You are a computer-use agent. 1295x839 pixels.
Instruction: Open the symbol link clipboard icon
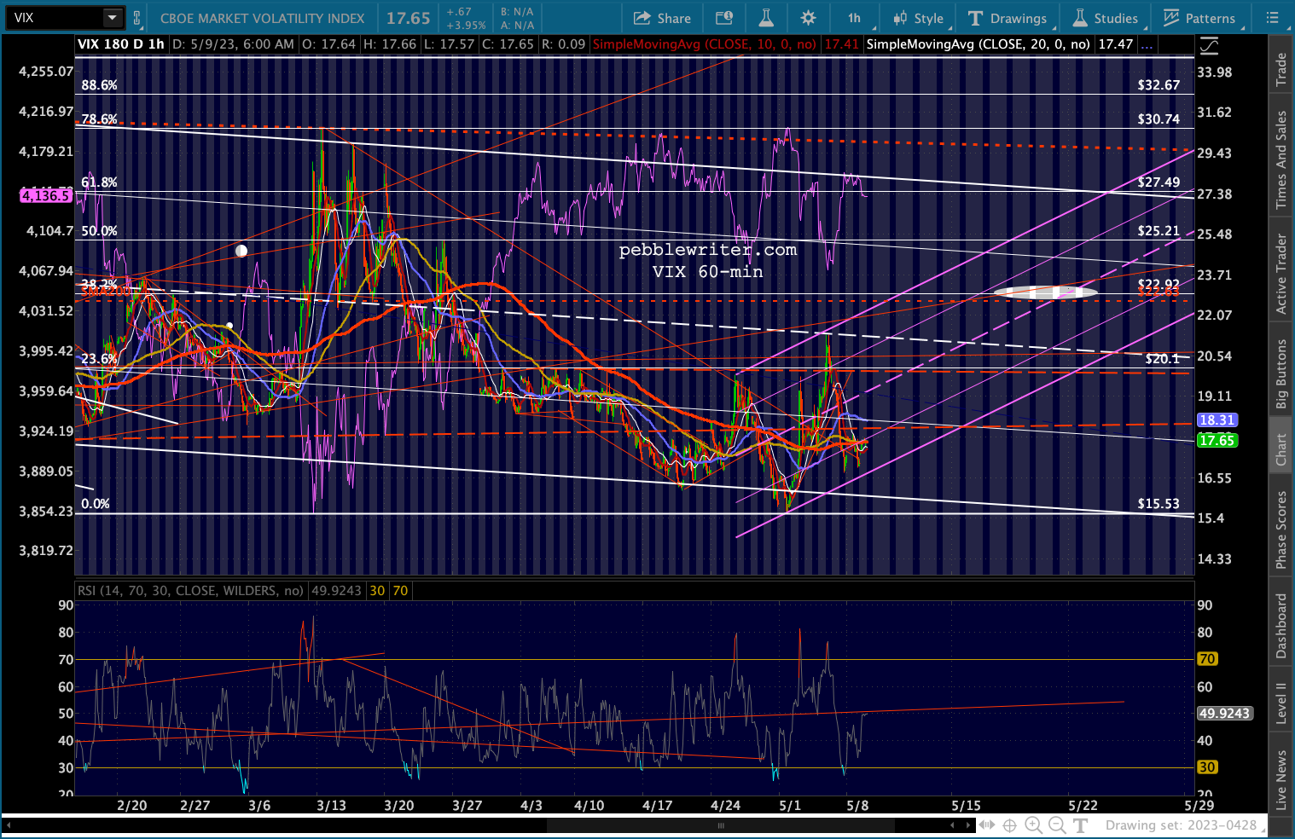point(136,18)
